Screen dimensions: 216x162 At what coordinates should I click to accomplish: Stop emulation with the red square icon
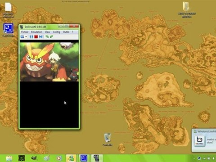point(36,36)
